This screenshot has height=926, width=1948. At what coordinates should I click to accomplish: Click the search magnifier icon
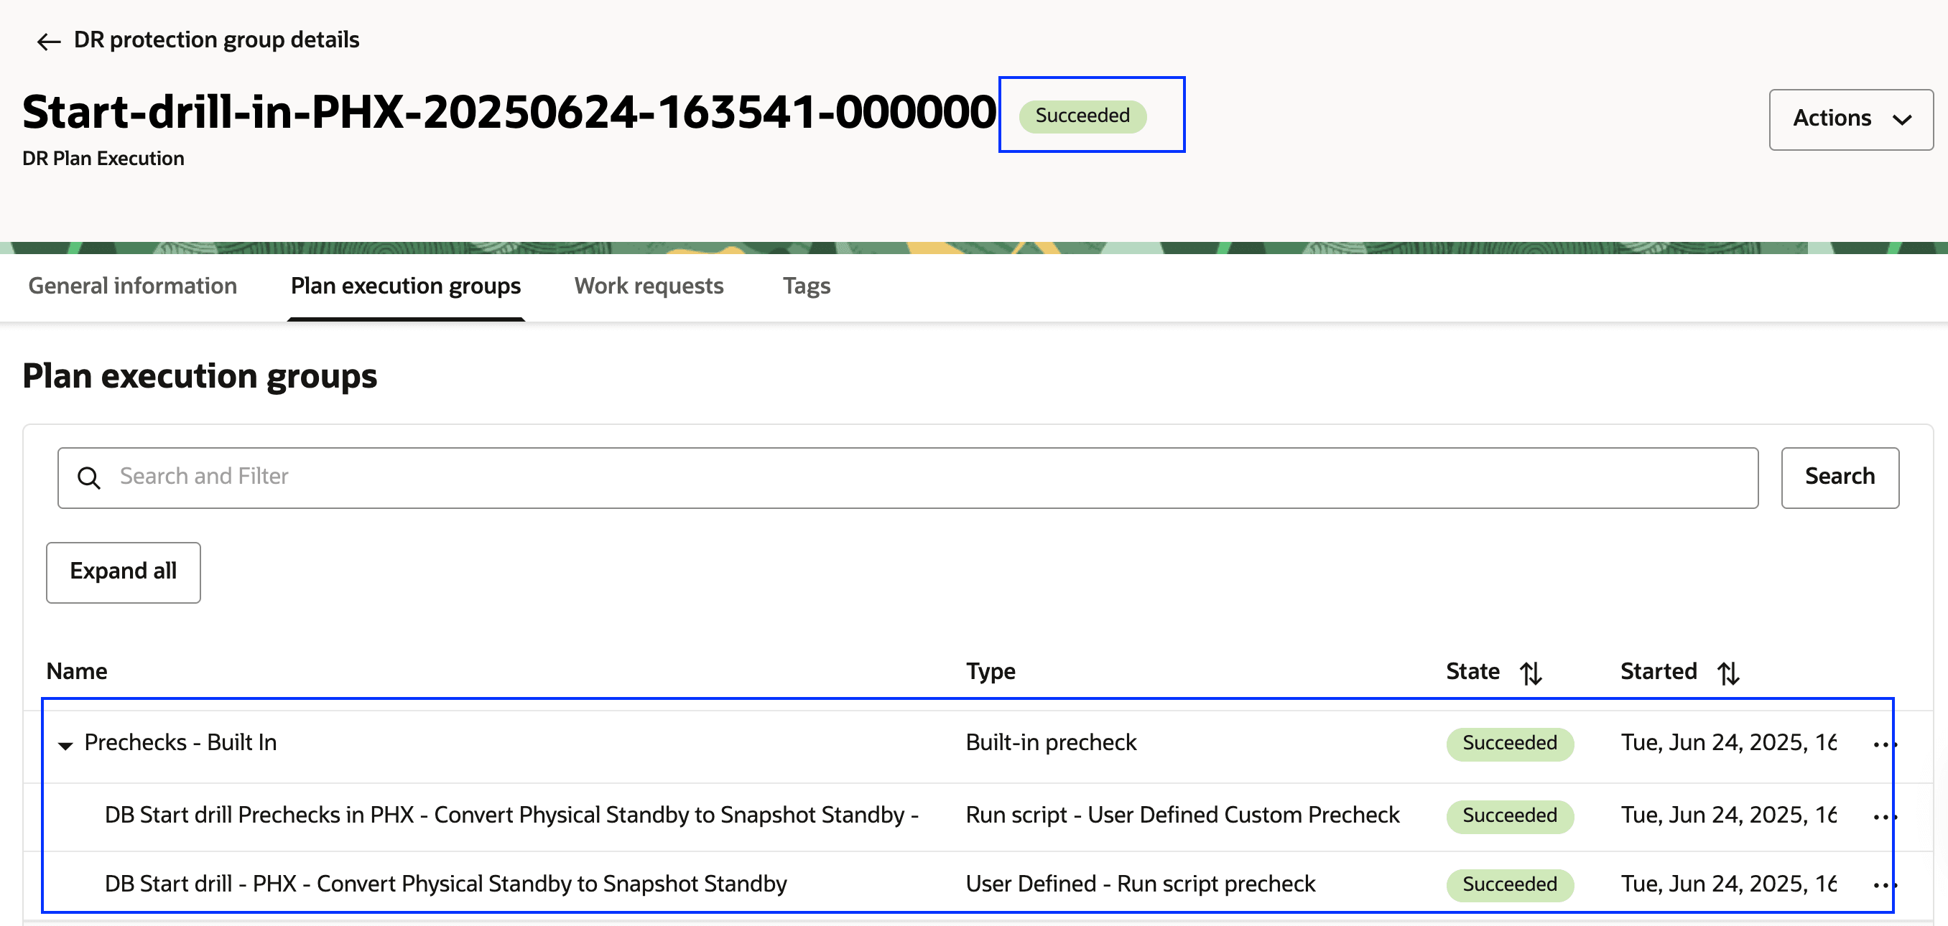(x=90, y=477)
